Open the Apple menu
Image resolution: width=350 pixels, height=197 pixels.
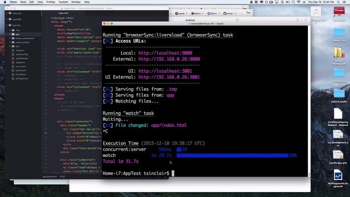[x=5, y=2]
